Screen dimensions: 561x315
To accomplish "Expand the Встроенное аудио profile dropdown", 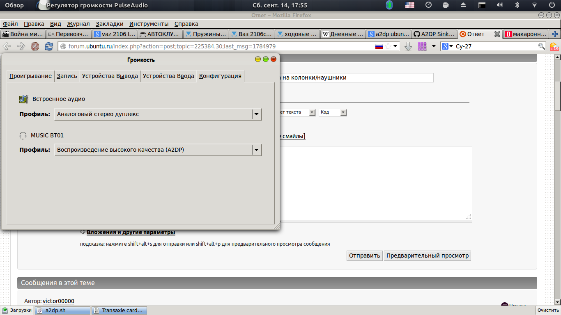I will 257,114.
